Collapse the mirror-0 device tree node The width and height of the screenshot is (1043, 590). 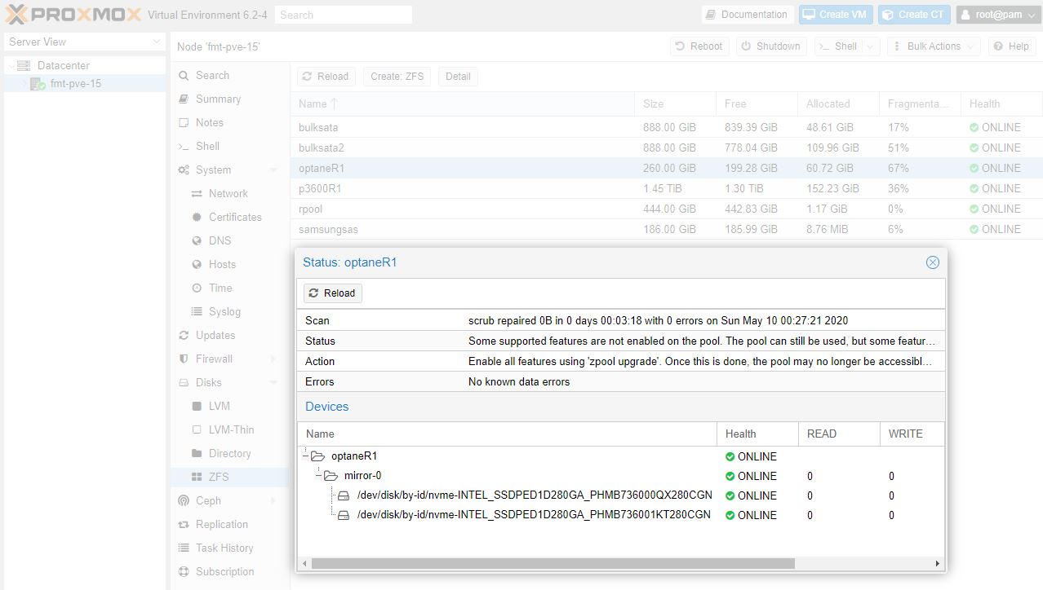coord(319,476)
